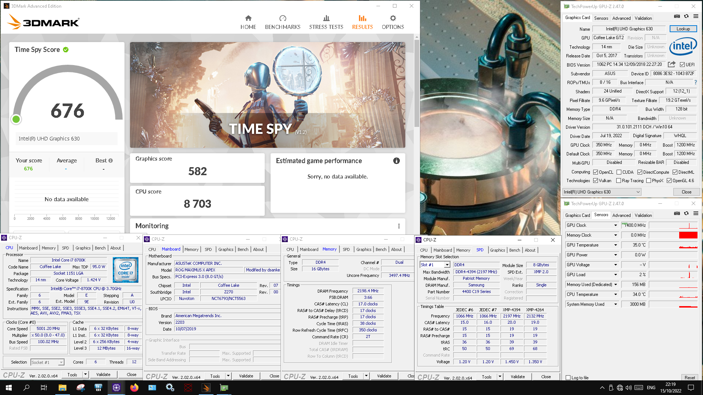Open the Windows Start menu
The height and width of the screenshot is (395, 703).
pyautogui.click(x=9, y=388)
